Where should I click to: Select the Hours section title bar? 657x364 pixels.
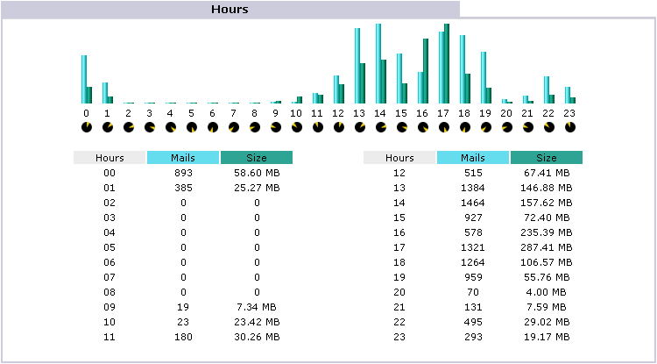230,9
